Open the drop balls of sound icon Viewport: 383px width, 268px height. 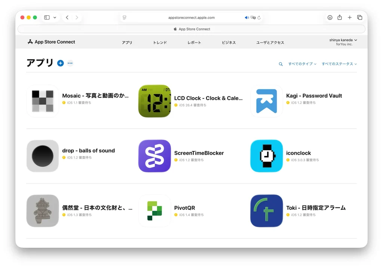coord(43,156)
